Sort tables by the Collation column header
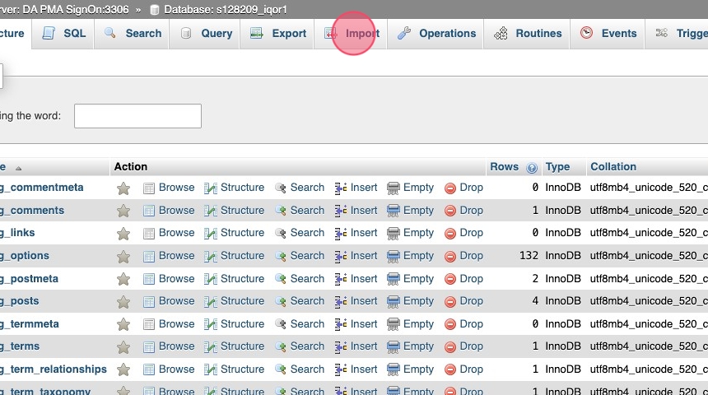This screenshot has width=708, height=395. (613, 167)
